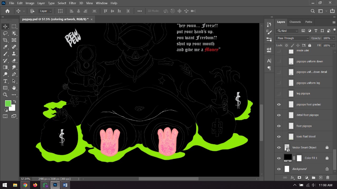Select the Lasso tool
The width and height of the screenshot is (337, 189).
[x=5, y=33]
